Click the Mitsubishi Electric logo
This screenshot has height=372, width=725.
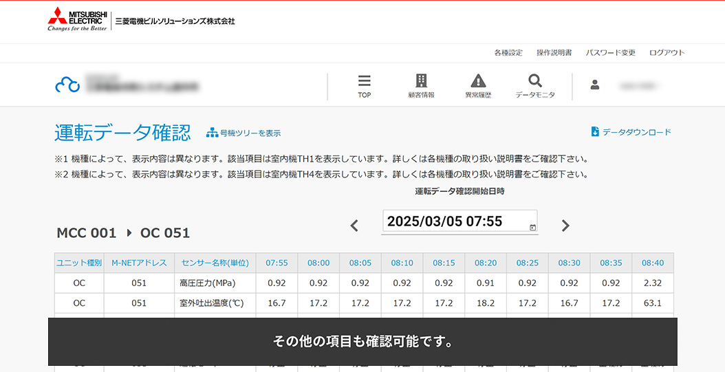point(77,20)
